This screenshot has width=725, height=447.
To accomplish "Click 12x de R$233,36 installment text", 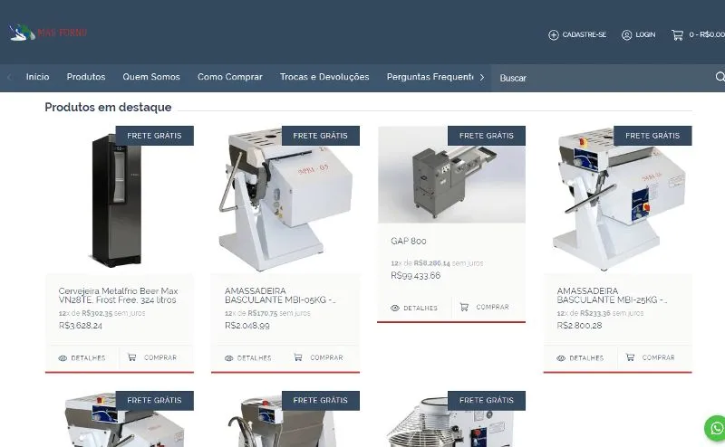I will tap(600, 313).
